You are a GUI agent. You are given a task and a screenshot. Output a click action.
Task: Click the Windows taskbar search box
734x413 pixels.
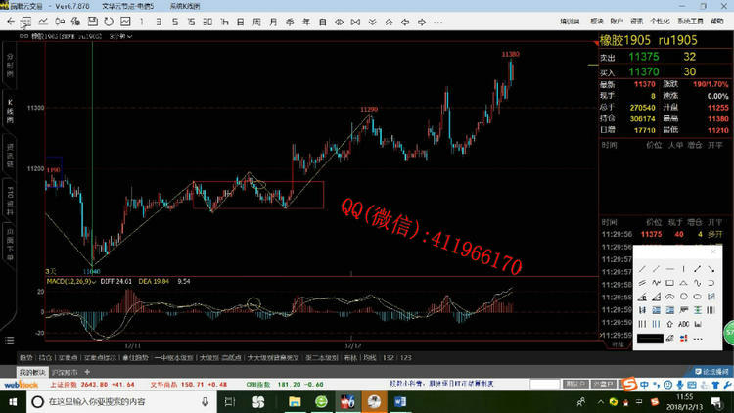(98, 401)
